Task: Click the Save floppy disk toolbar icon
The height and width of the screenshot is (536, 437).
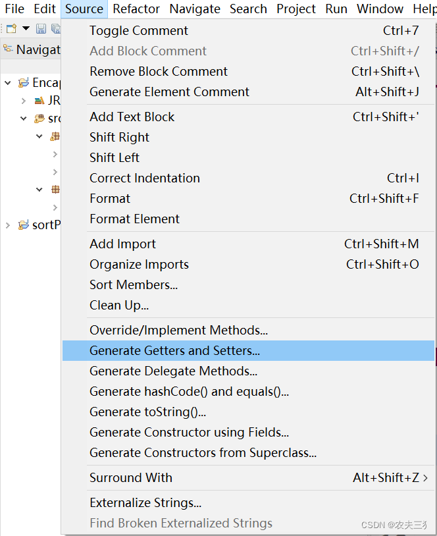Action: (41, 29)
